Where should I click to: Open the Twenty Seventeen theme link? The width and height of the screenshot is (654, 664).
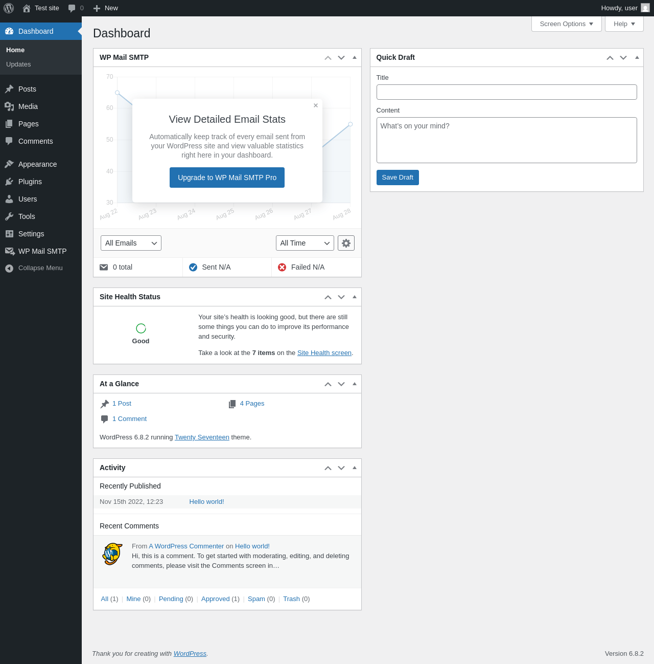[202, 437]
